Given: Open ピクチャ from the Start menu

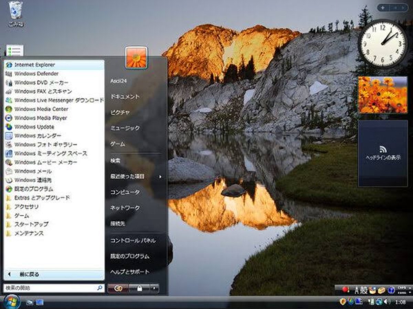Looking at the screenshot, I should 120,112.
